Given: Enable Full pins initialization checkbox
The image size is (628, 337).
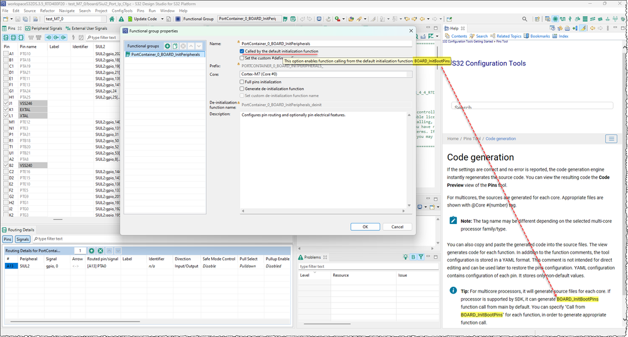Looking at the screenshot, I should [x=243, y=82].
